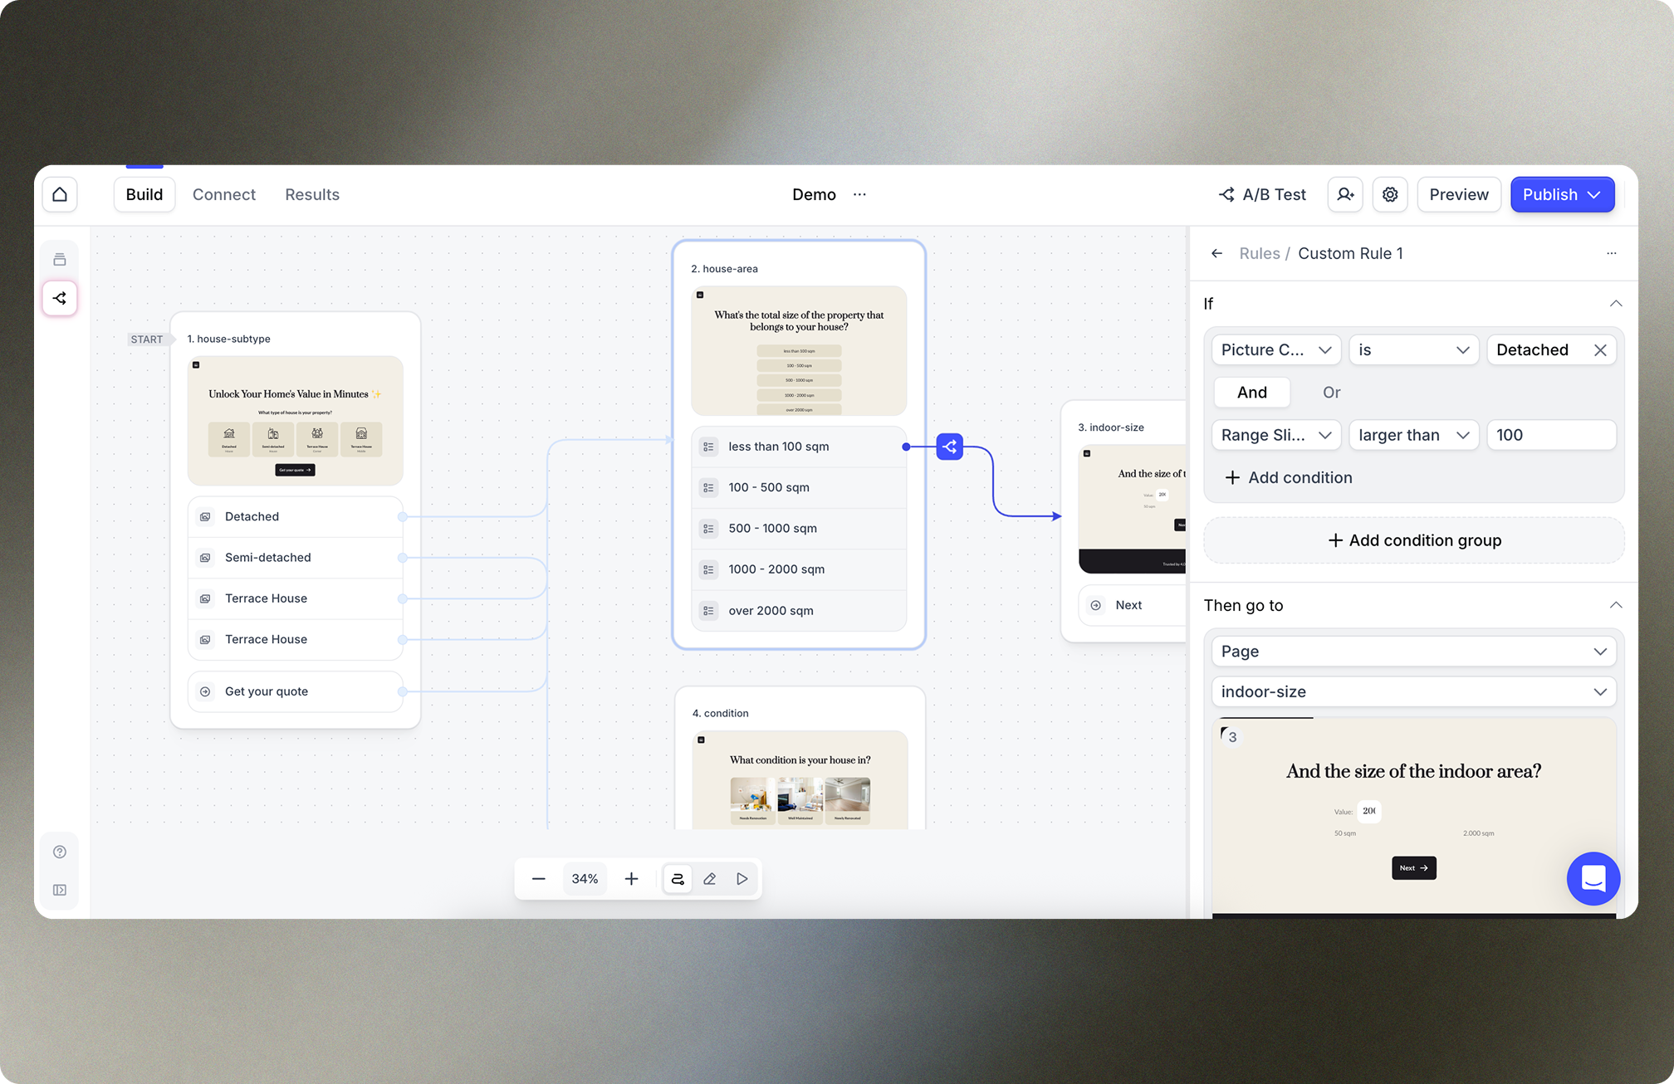This screenshot has width=1674, height=1084.
Task: Click the Preview button
Action: 1458,194
